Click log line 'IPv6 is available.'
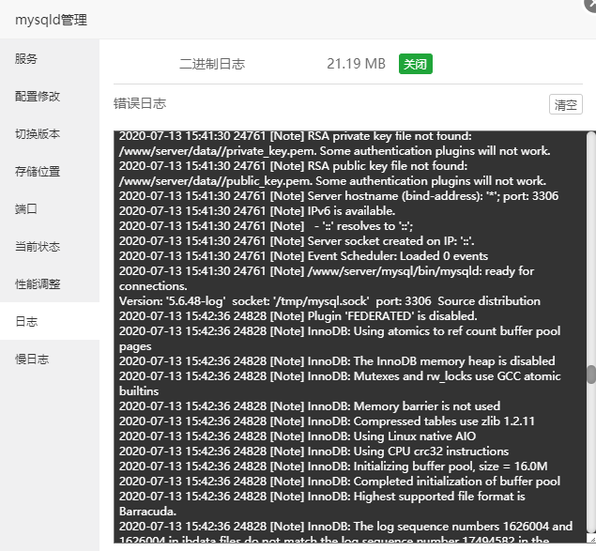596x551 pixels. pos(257,211)
